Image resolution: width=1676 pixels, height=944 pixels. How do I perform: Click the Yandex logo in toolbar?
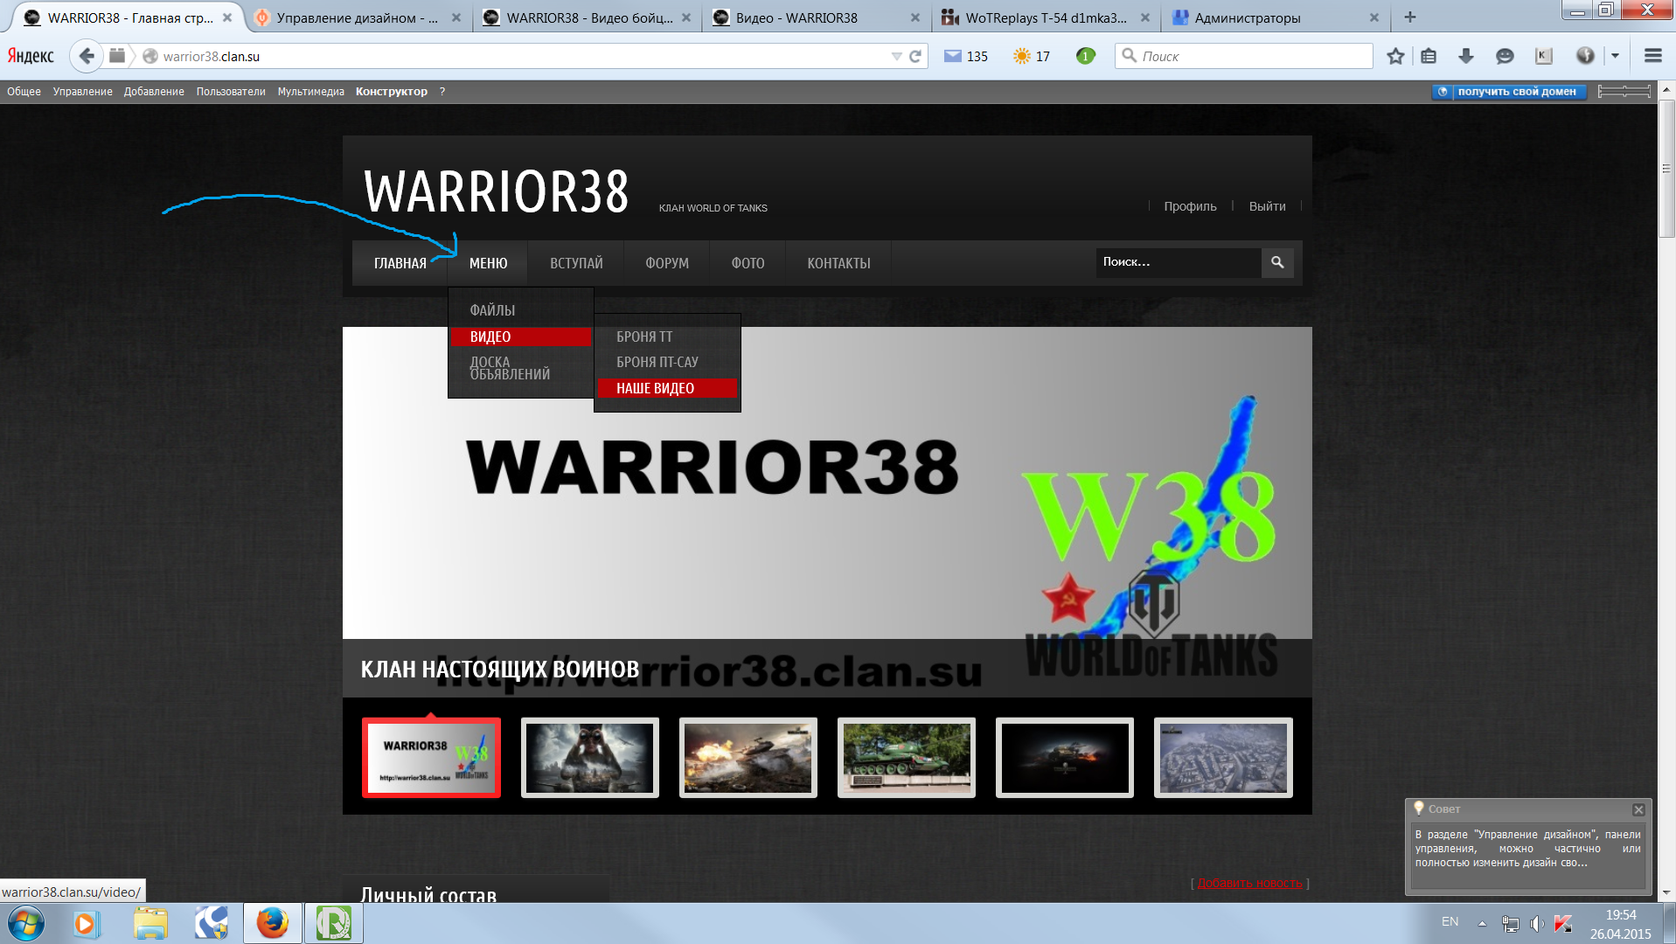31,56
